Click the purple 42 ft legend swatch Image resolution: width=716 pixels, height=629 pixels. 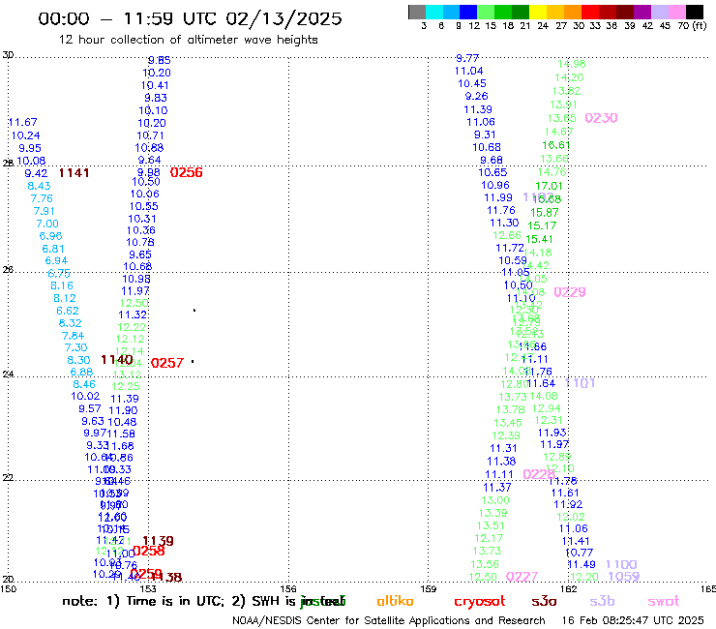[x=642, y=12]
